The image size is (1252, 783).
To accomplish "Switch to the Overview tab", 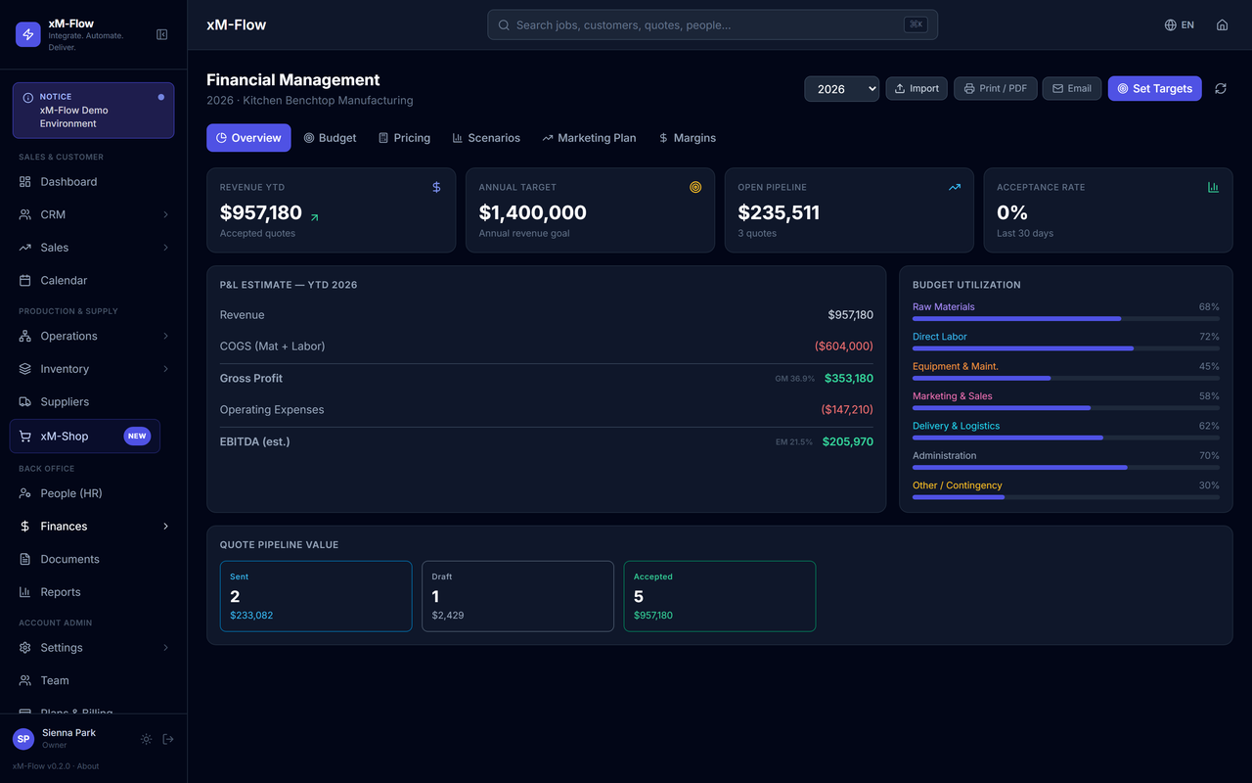I will pyautogui.click(x=248, y=138).
